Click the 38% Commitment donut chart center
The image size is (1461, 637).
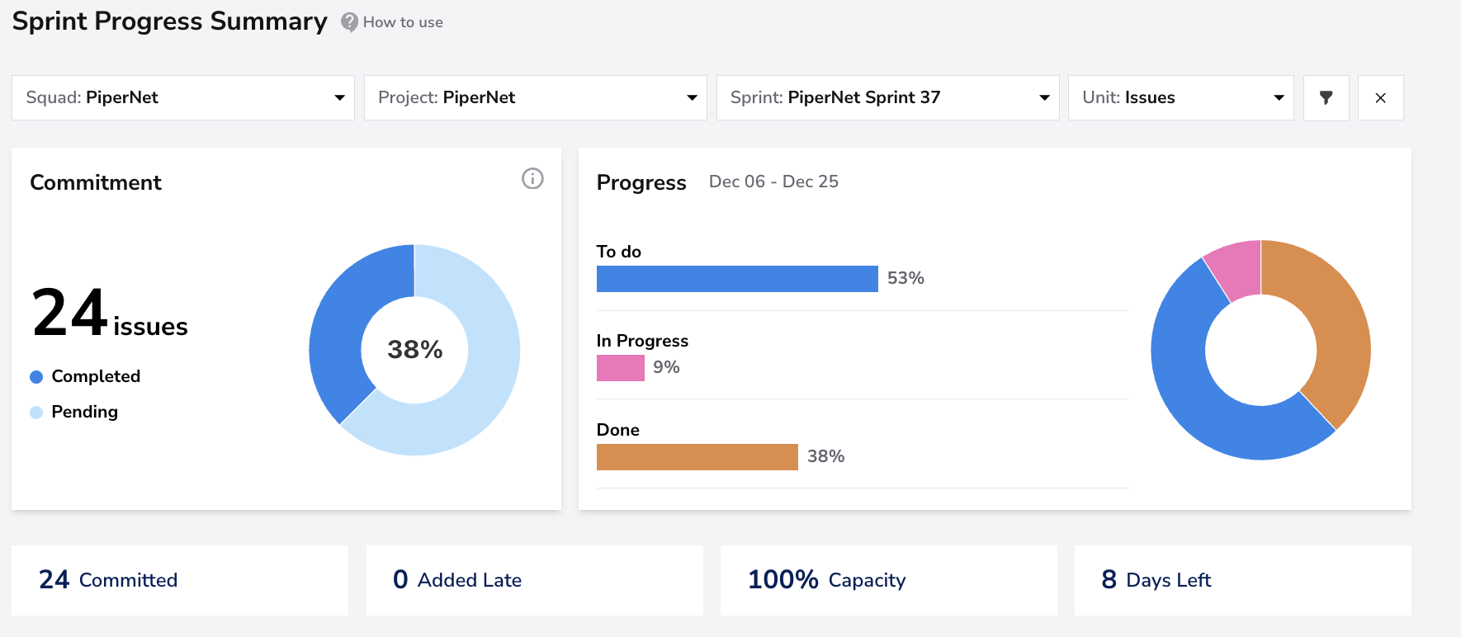pyautogui.click(x=415, y=350)
